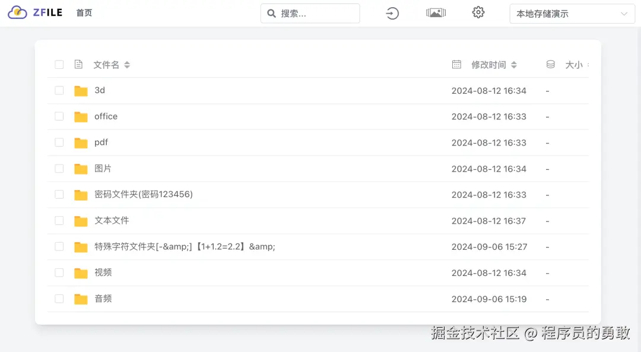Screen dimensions: 641x352
Task: Check the checkbox for the 视频 folder
Action: pyautogui.click(x=59, y=272)
